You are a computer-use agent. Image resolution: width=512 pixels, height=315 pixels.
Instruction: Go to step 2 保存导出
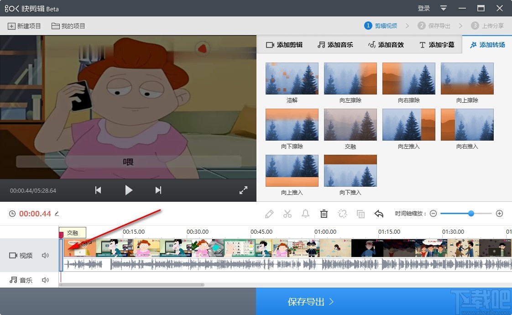coord(434,26)
